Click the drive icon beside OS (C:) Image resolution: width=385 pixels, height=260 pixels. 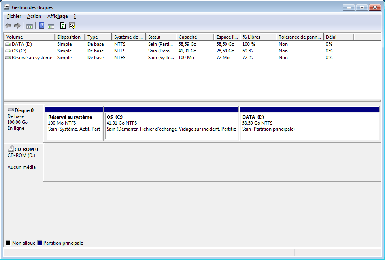(8, 51)
